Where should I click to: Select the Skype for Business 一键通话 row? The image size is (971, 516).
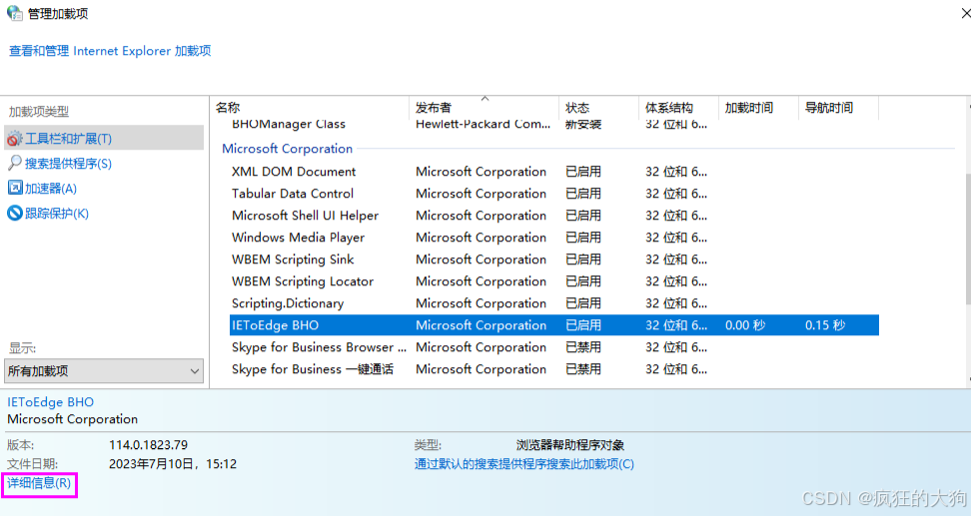coord(553,369)
